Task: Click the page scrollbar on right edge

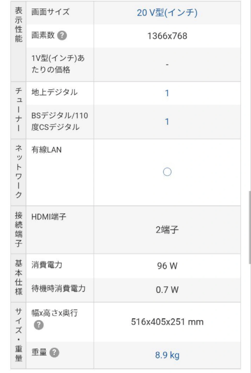Action: click(249, 227)
